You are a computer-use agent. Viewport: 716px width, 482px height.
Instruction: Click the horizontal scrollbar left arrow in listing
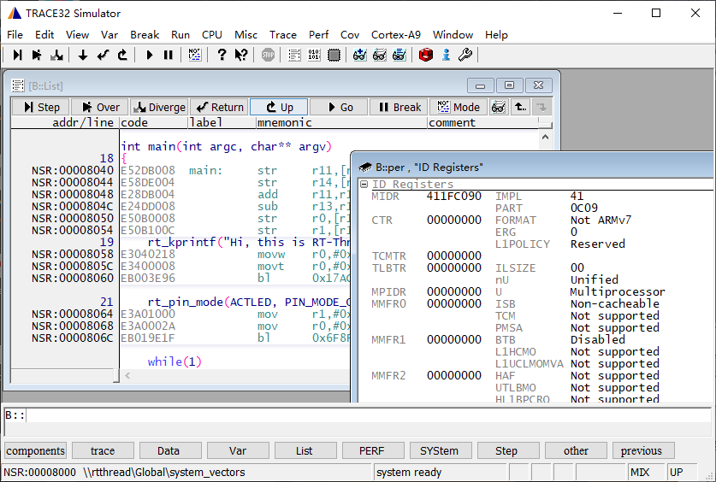(x=128, y=376)
